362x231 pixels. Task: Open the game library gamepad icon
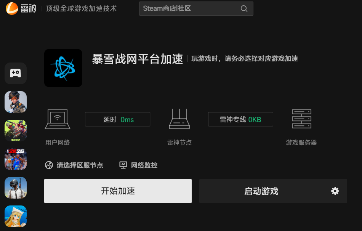[16, 73]
